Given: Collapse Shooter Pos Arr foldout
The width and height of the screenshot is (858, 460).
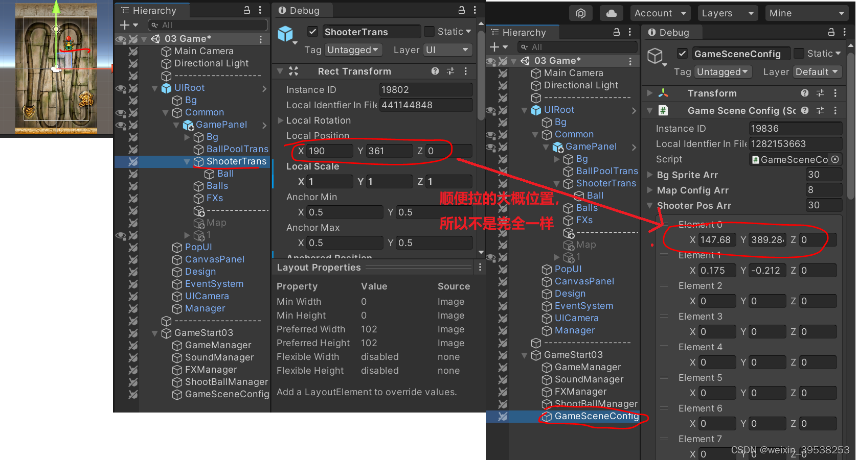Looking at the screenshot, I should (x=650, y=205).
